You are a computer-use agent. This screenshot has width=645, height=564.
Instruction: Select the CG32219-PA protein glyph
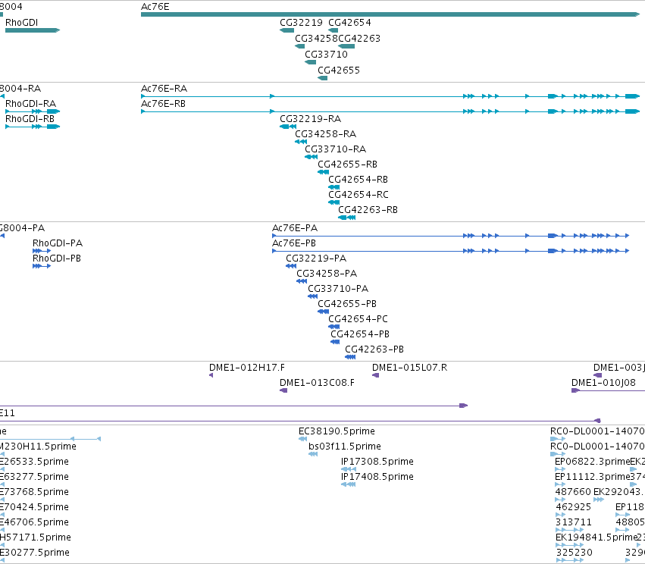[291, 266]
